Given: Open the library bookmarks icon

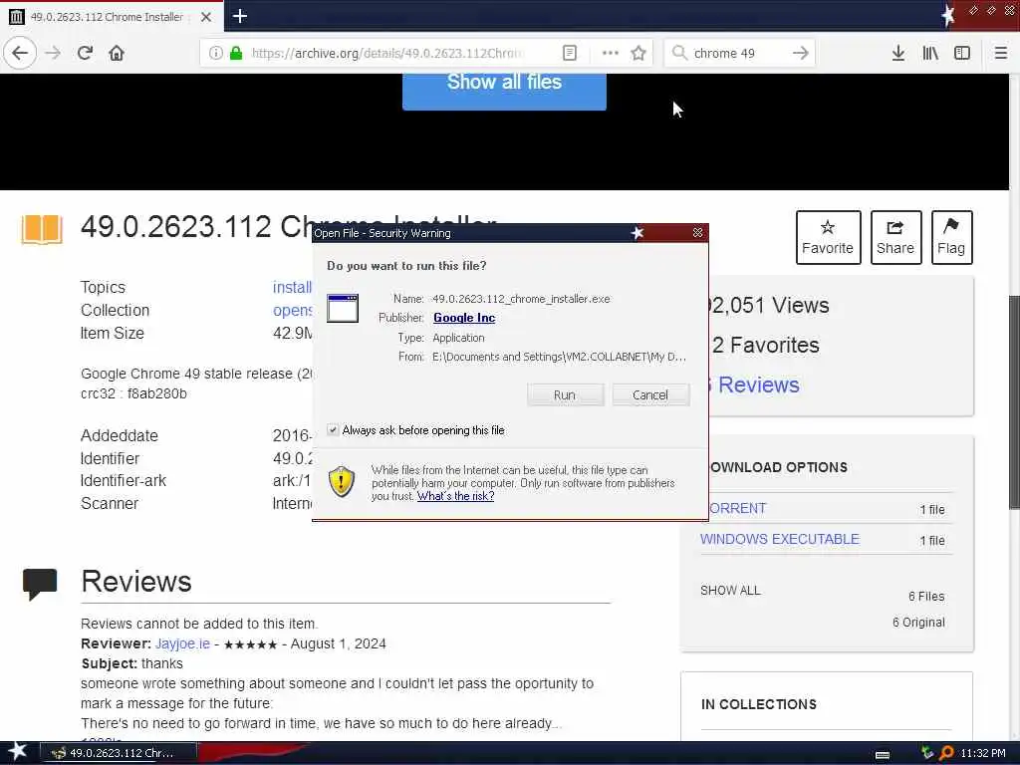Looking at the screenshot, I should [930, 53].
